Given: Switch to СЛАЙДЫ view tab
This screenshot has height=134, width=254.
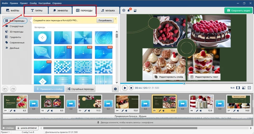Looking at the screenshot, I should pyautogui.click(x=8, y=128).
